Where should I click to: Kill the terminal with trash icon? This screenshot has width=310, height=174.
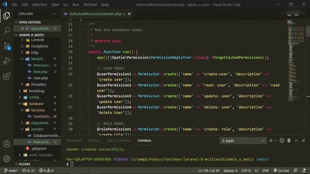[x=289, y=141]
